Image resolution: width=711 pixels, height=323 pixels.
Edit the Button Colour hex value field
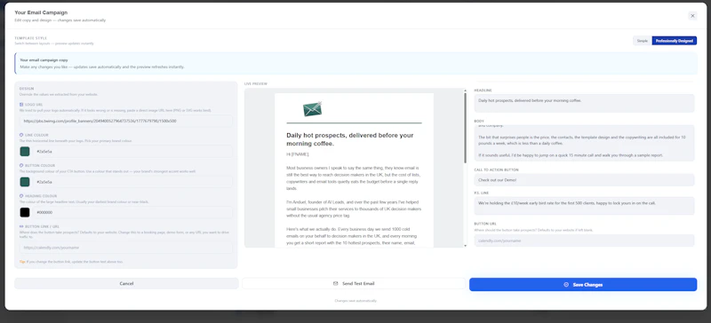[x=132, y=182]
